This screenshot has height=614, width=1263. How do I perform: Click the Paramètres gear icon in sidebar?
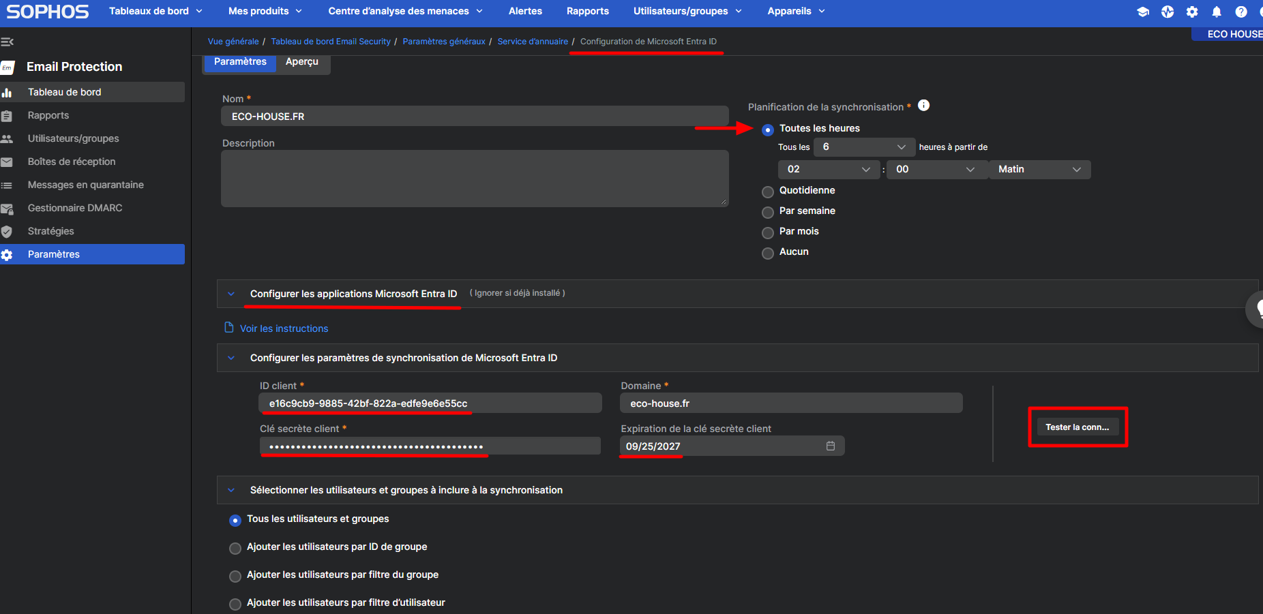[7, 255]
